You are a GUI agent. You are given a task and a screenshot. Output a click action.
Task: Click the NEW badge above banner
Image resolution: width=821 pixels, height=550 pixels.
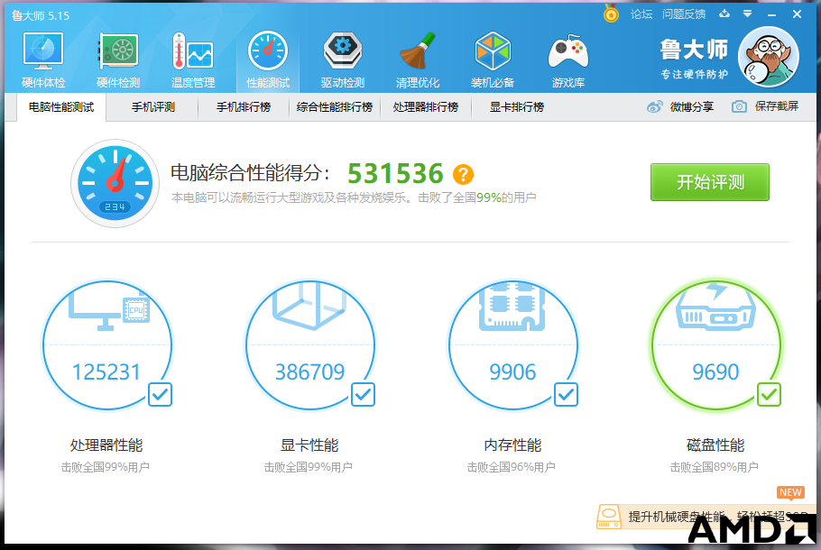click(790, 493)
